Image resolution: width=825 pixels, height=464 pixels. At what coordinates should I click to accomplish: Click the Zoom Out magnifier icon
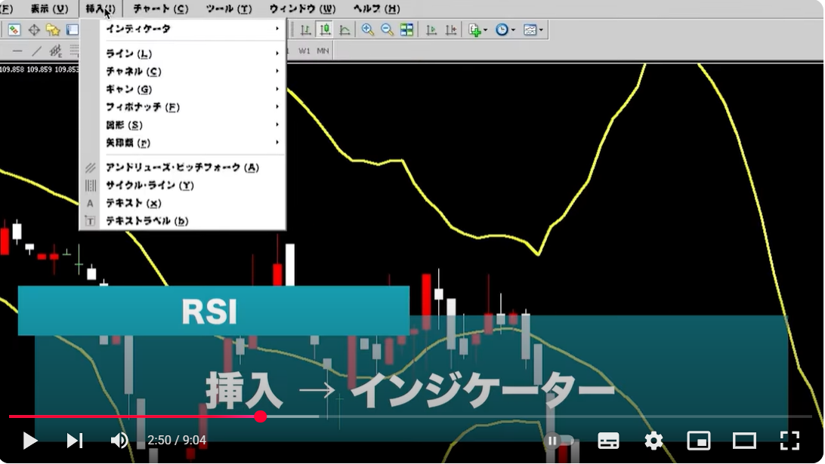point(387,30)
